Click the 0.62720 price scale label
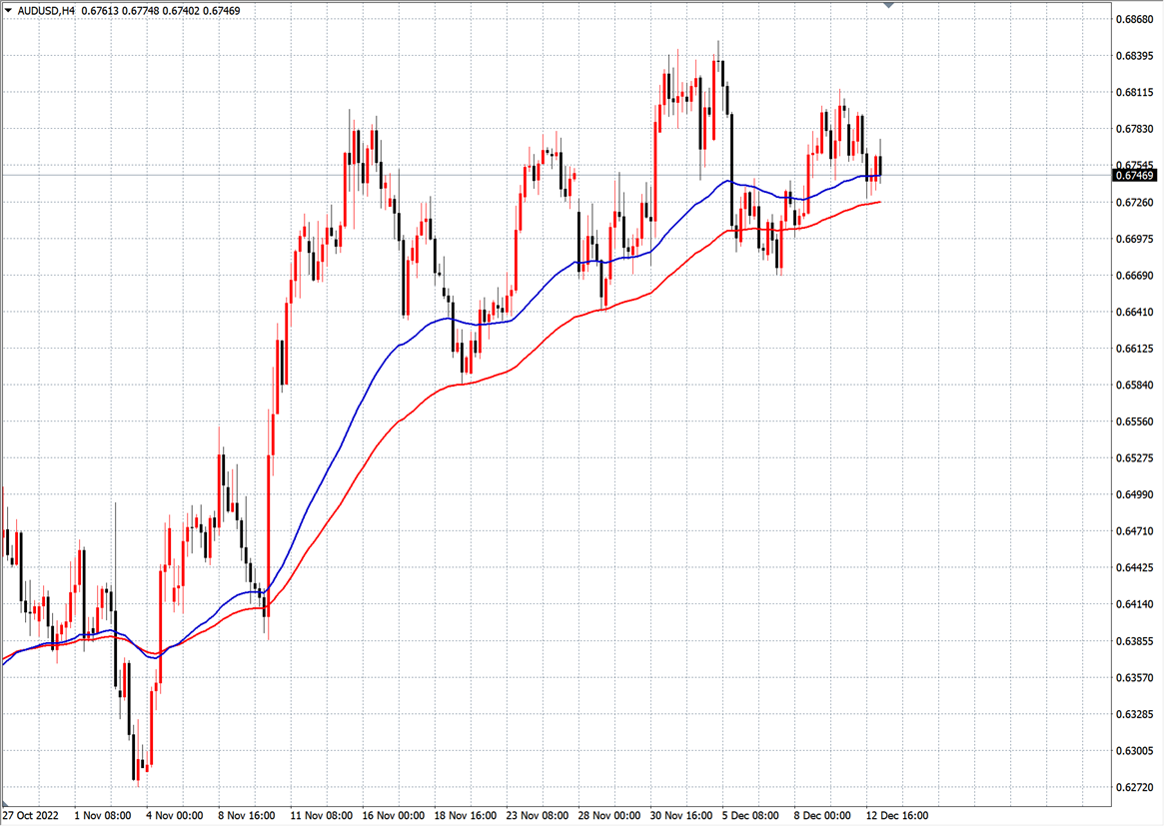Screen dimensions: 1164x826 [x=1136, y=788]
